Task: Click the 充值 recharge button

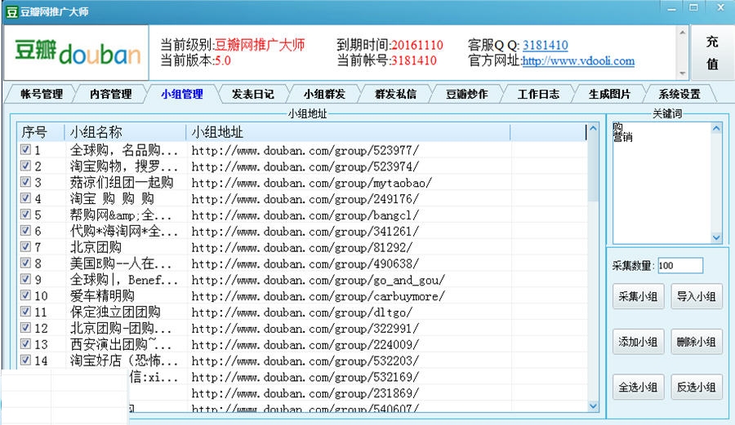Action: [x=712, y=52]
